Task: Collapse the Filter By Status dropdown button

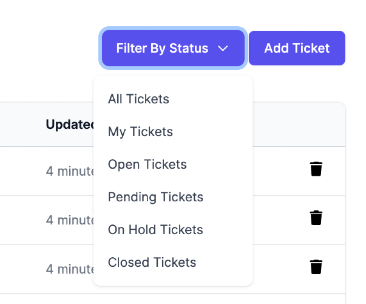Action: (x=173, y=49)
